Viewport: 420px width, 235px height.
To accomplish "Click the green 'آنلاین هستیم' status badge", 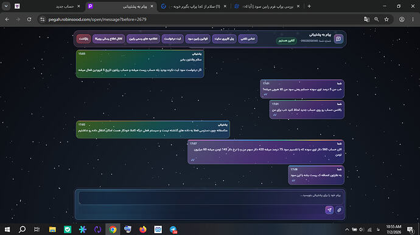I will [286, 41].
